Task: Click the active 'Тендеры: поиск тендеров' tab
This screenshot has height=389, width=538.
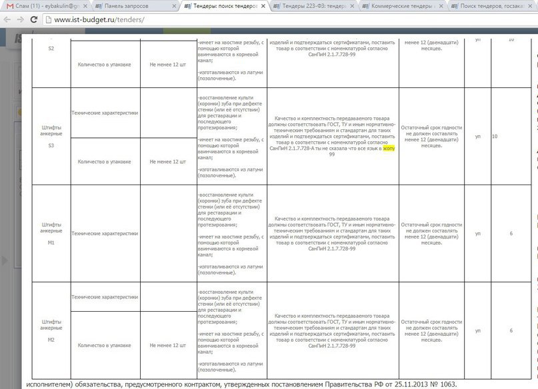Action: tap(220, 6)
